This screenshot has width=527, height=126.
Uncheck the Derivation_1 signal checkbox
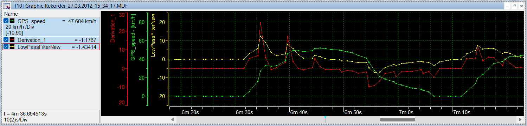tap(6, 40)
